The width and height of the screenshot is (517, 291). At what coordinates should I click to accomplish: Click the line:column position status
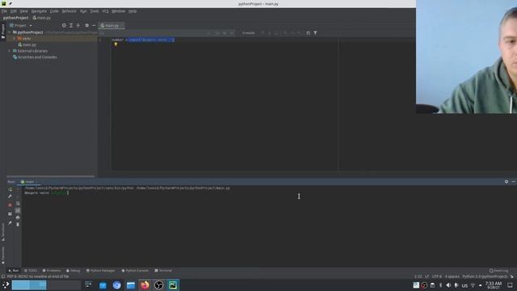[418, 276]
